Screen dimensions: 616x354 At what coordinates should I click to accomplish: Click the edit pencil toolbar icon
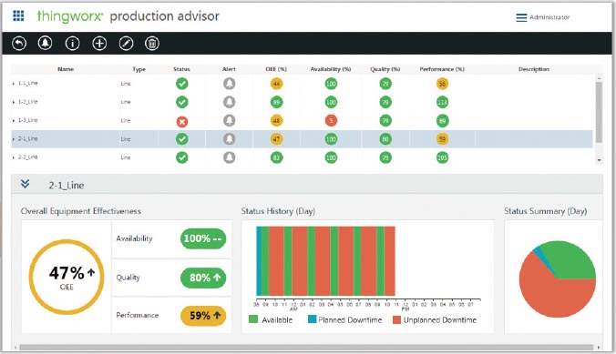pos(126,43)
